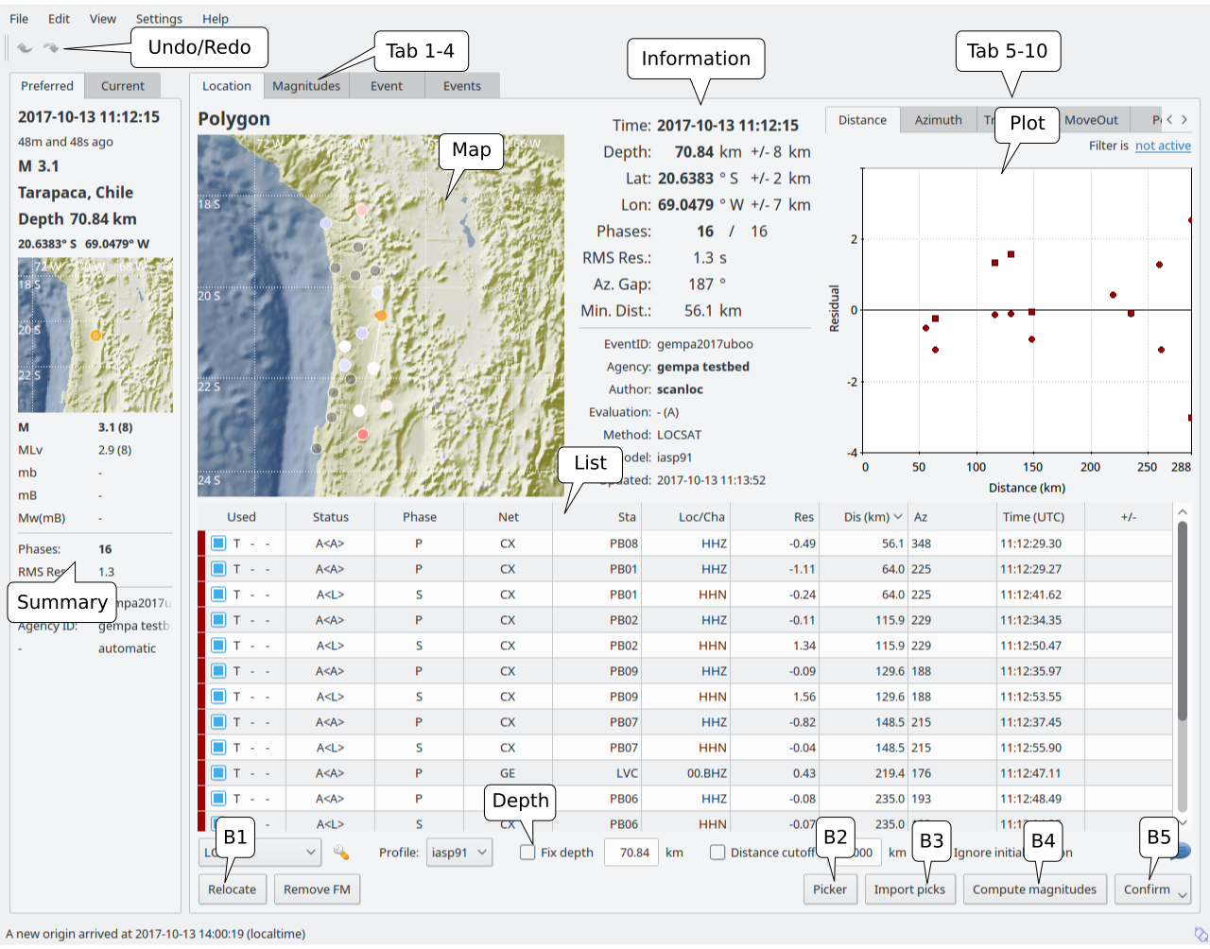This screenshot has height=949, width=1210.
Task: Click the red station marker on the map
Action: 363,435
